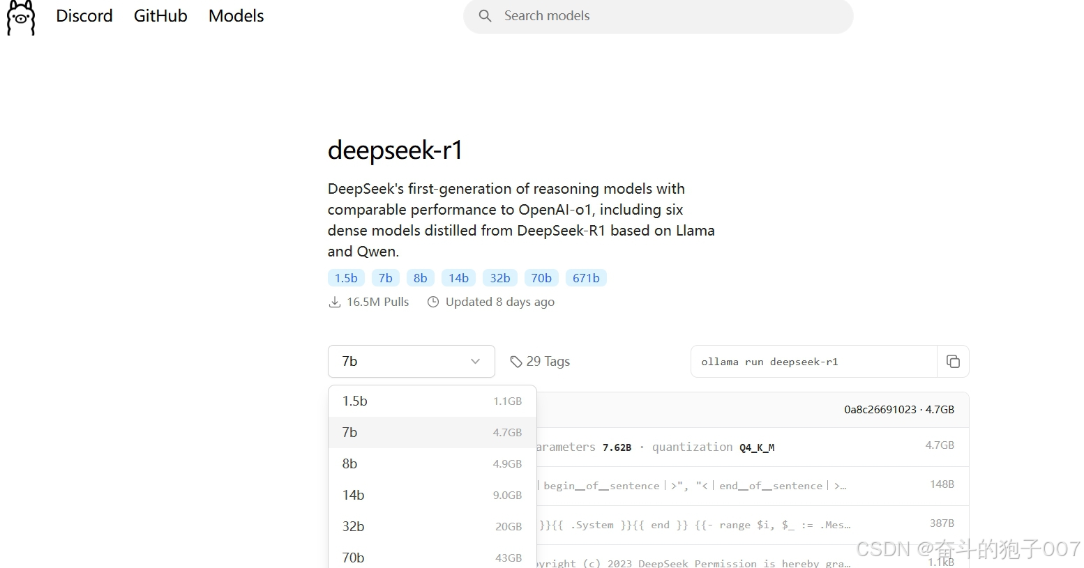Open the template row sized 387B
Screen dimensions: 1084x568
tap(753, 525)
